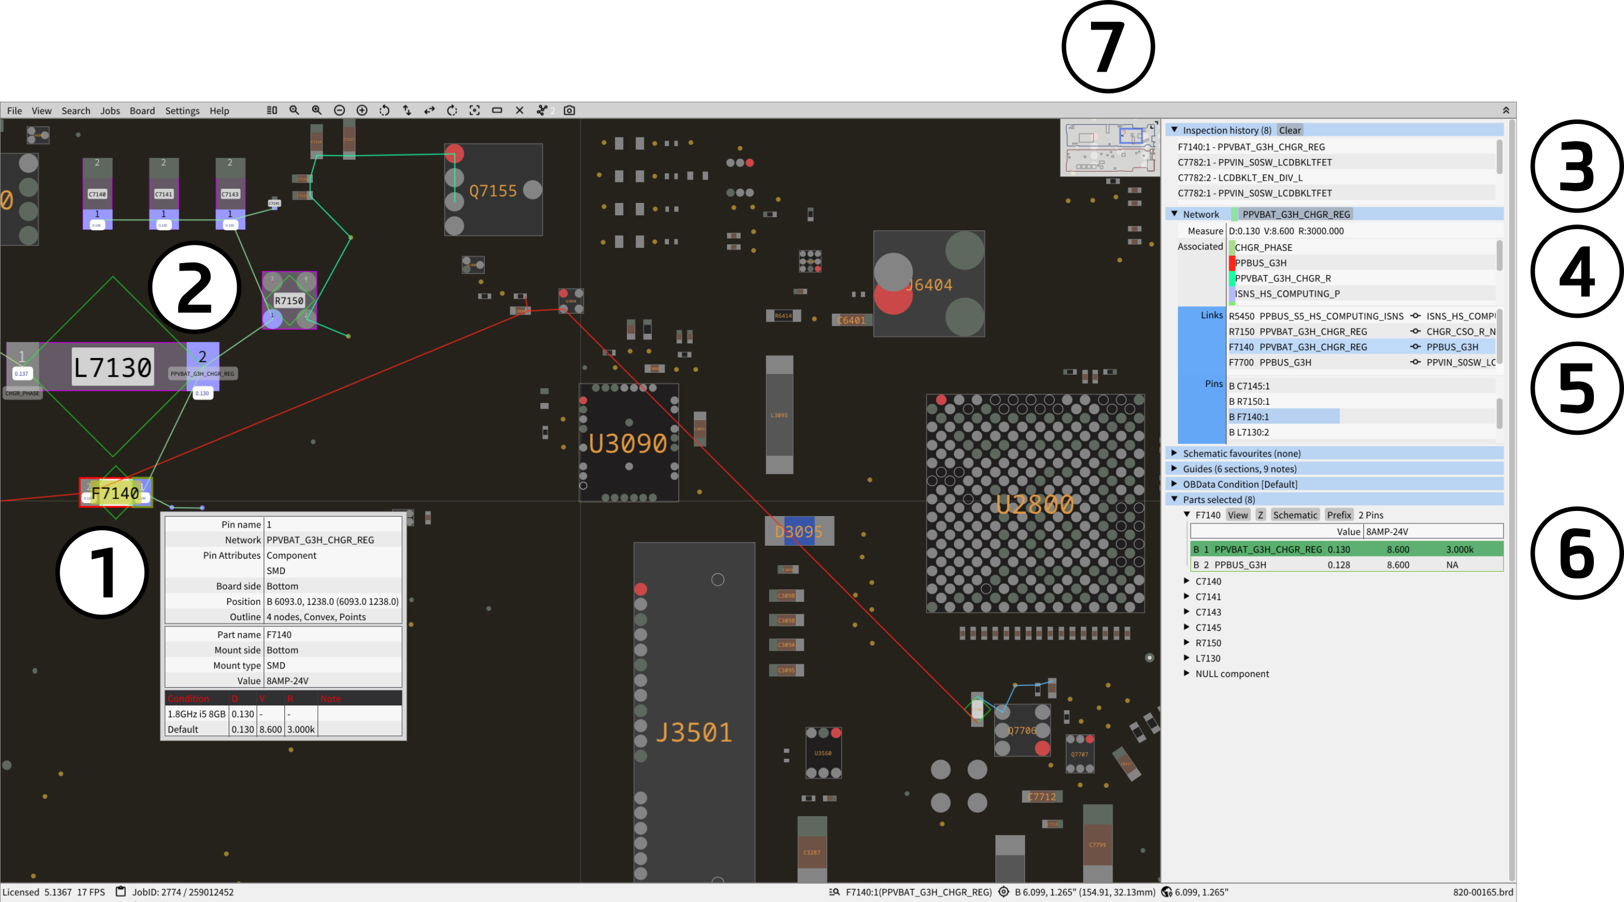
Task: Expand the C7140 part in tree
Action: [1187, 581]
